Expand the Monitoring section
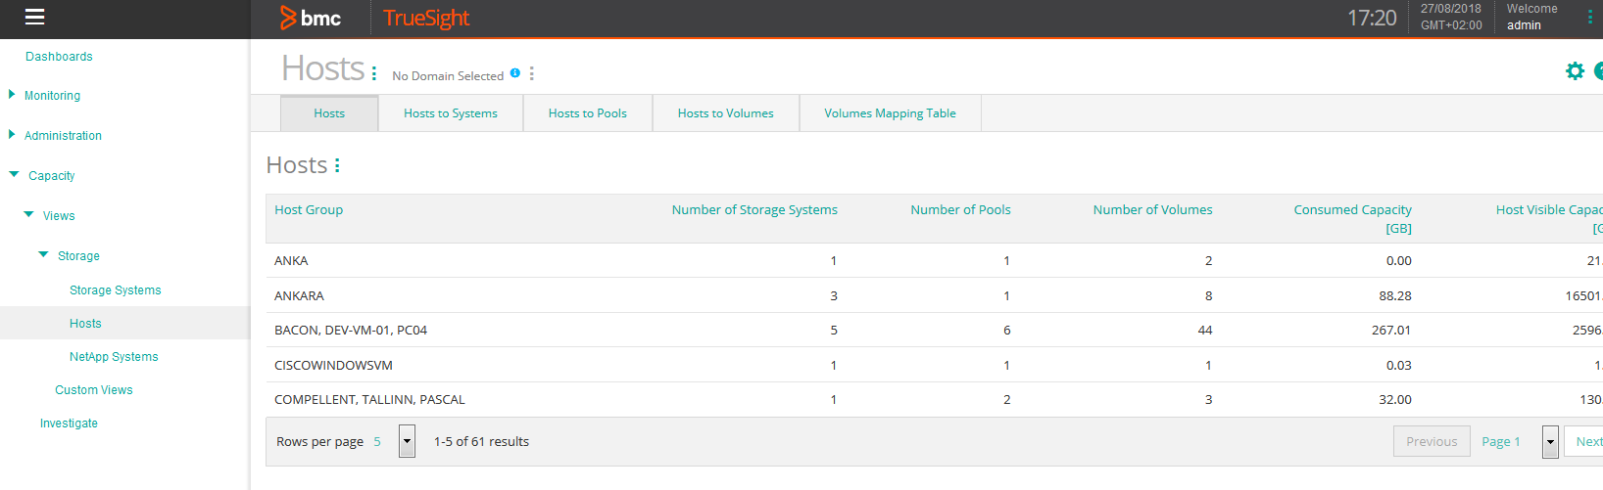Image resolution: width=1603 pixels, height=490 pixels. pyautogui.click(x=12, y=95)
